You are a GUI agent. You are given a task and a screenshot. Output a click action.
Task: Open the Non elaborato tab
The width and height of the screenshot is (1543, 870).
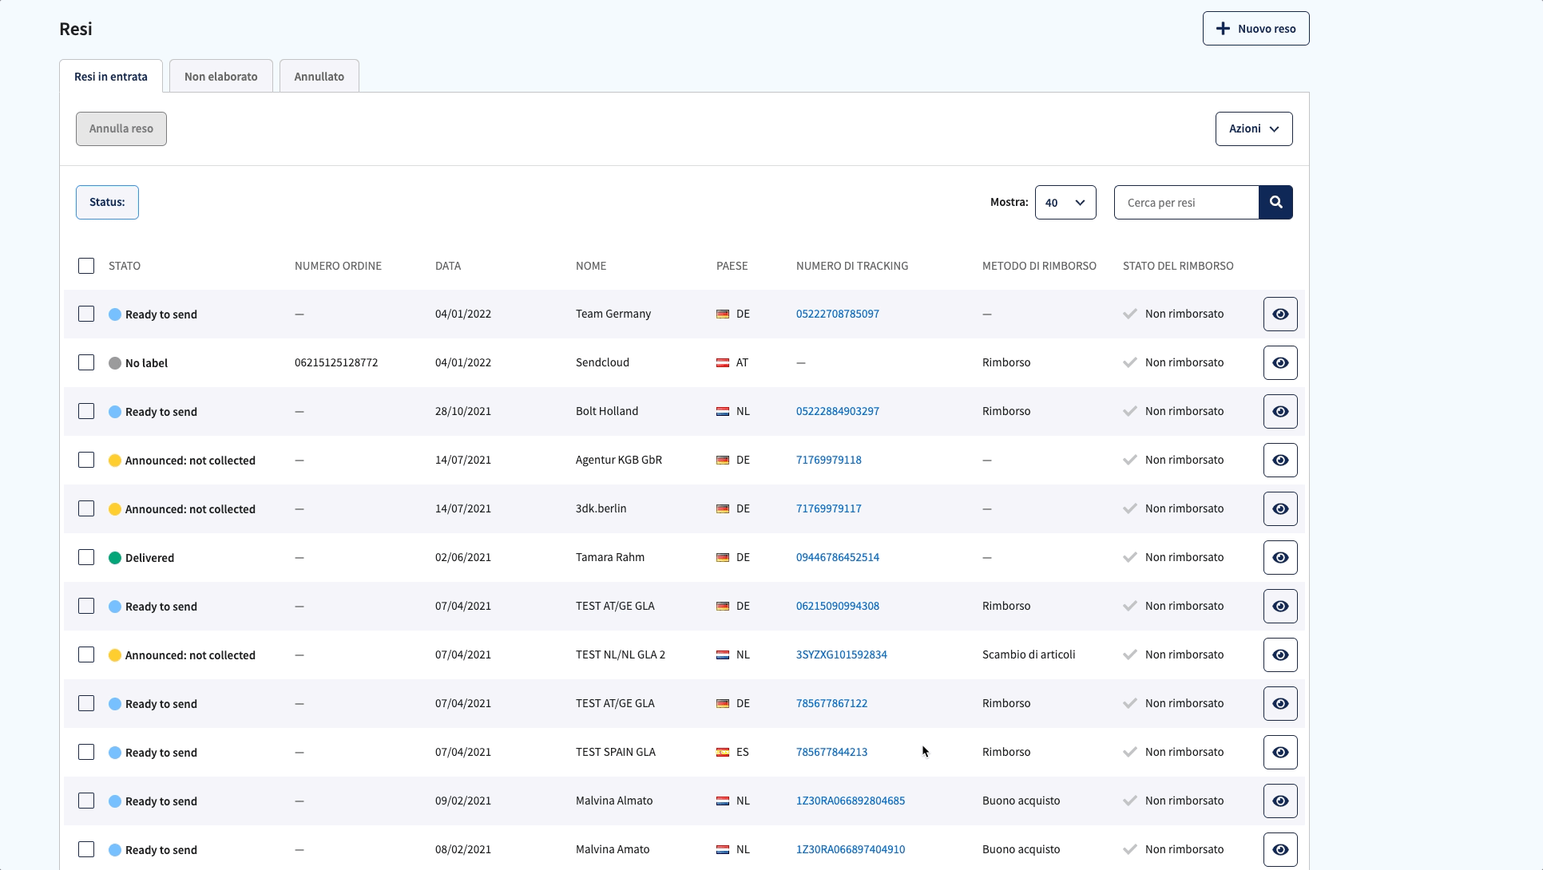pyautogui.click(x=221, y=77)
